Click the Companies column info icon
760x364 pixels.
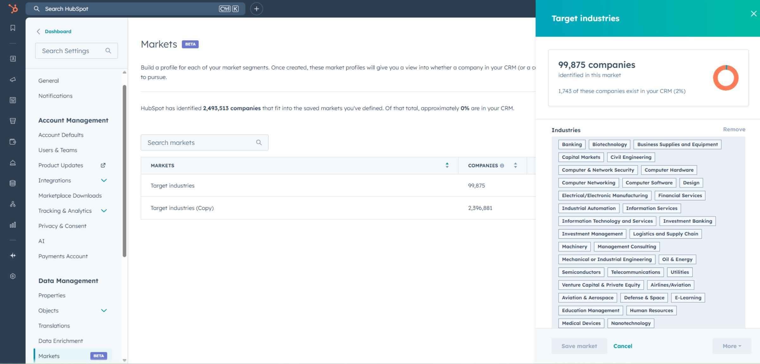tap(502, 166)
